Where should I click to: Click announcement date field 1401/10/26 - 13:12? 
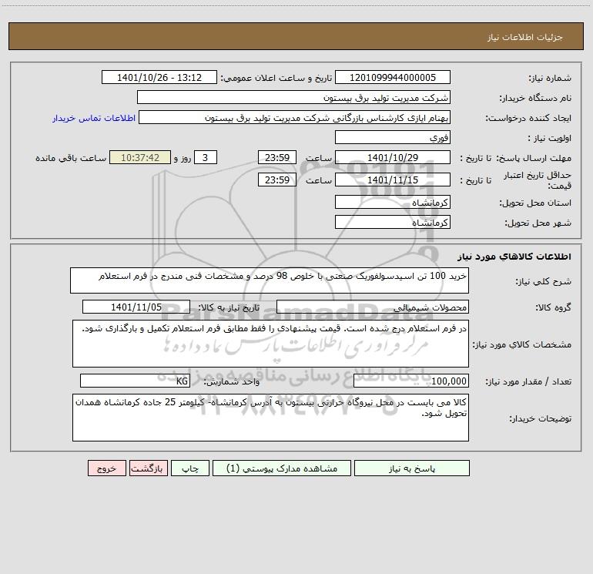point(159,77)
